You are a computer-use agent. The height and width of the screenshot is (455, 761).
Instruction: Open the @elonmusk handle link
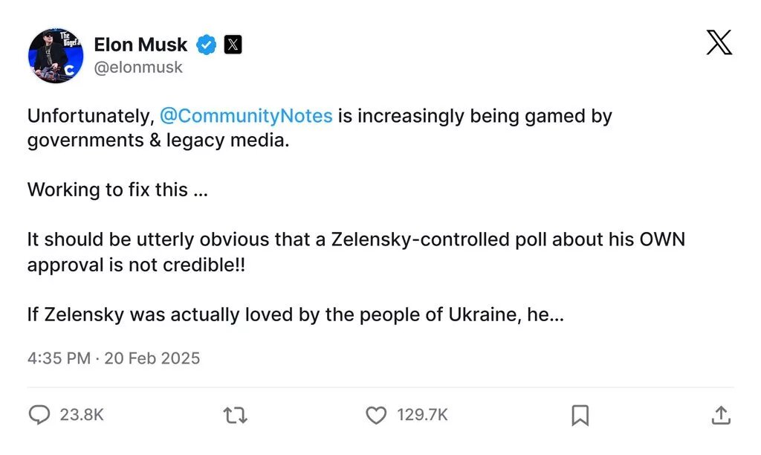[137, 68]
